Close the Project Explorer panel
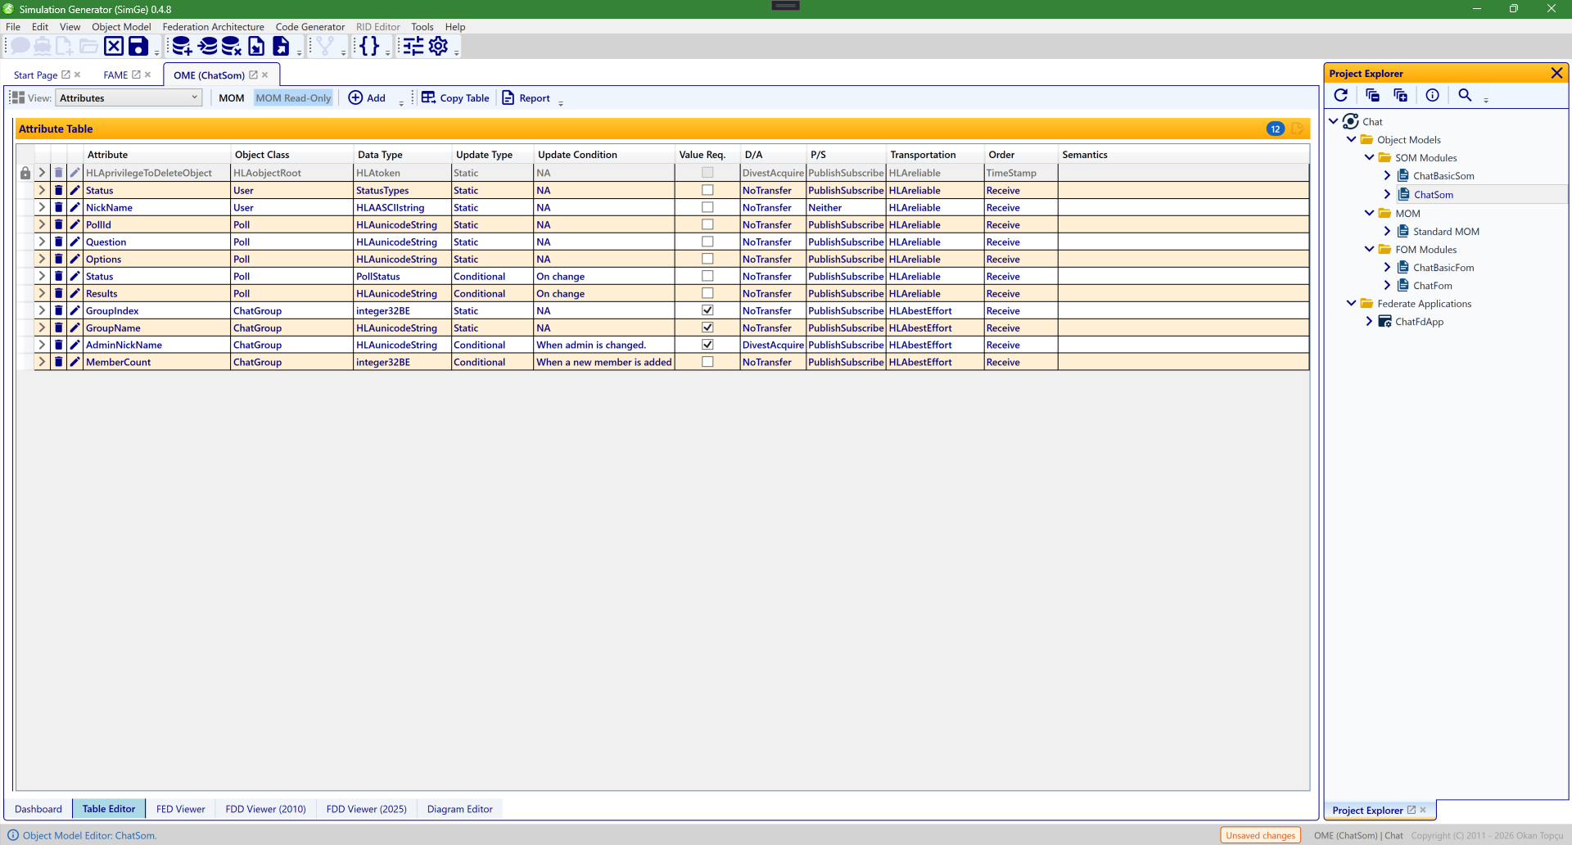The image size is (1572, 845). [1556, 73]
